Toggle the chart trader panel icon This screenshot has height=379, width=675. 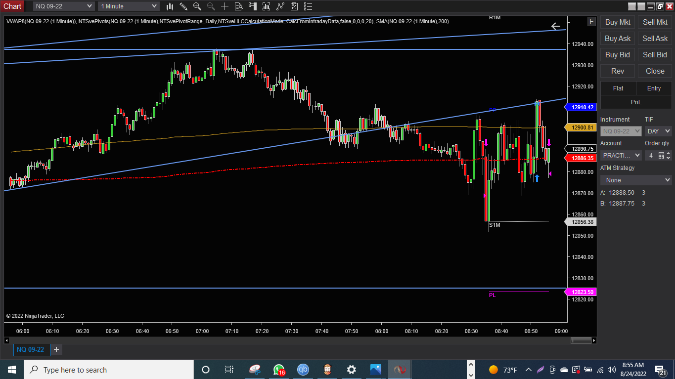(253, 6)
